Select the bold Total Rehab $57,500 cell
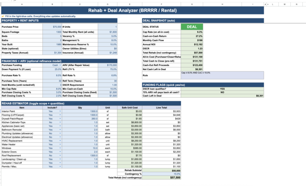 [x=161, y=178]
